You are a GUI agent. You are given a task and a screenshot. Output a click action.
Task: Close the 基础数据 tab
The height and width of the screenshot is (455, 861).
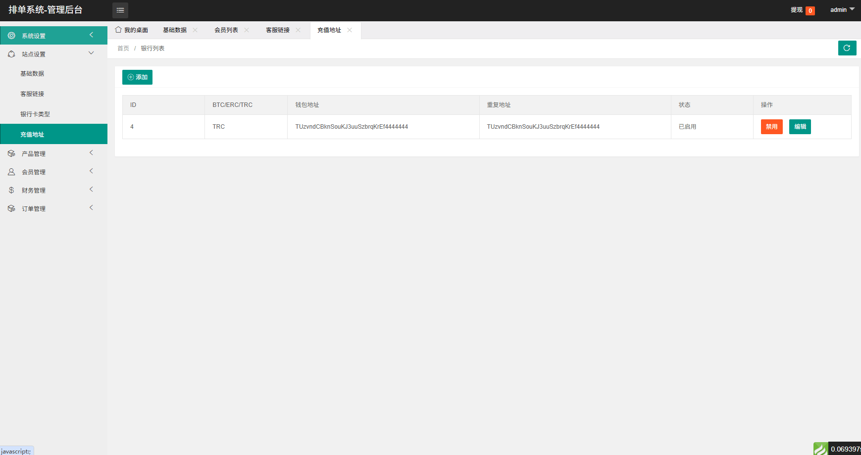[195, 30]
